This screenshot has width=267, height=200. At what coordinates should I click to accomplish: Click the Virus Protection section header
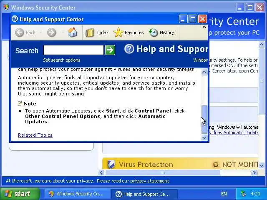point(181,164)
